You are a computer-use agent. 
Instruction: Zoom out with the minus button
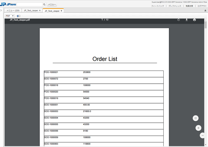pos(202,135)
